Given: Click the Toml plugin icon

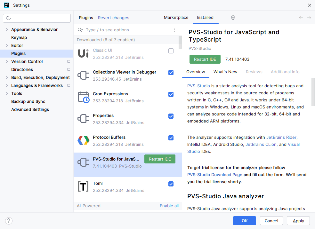Looking at the screenshot, I should click(x=83, y=186).
